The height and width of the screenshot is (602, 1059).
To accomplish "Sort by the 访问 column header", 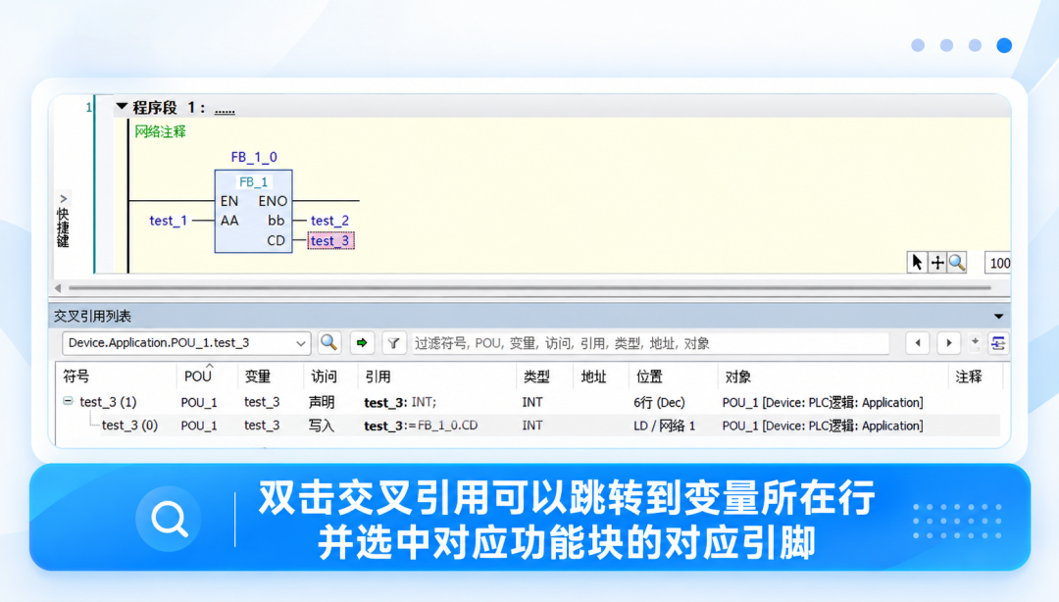I will click(324, 376).
